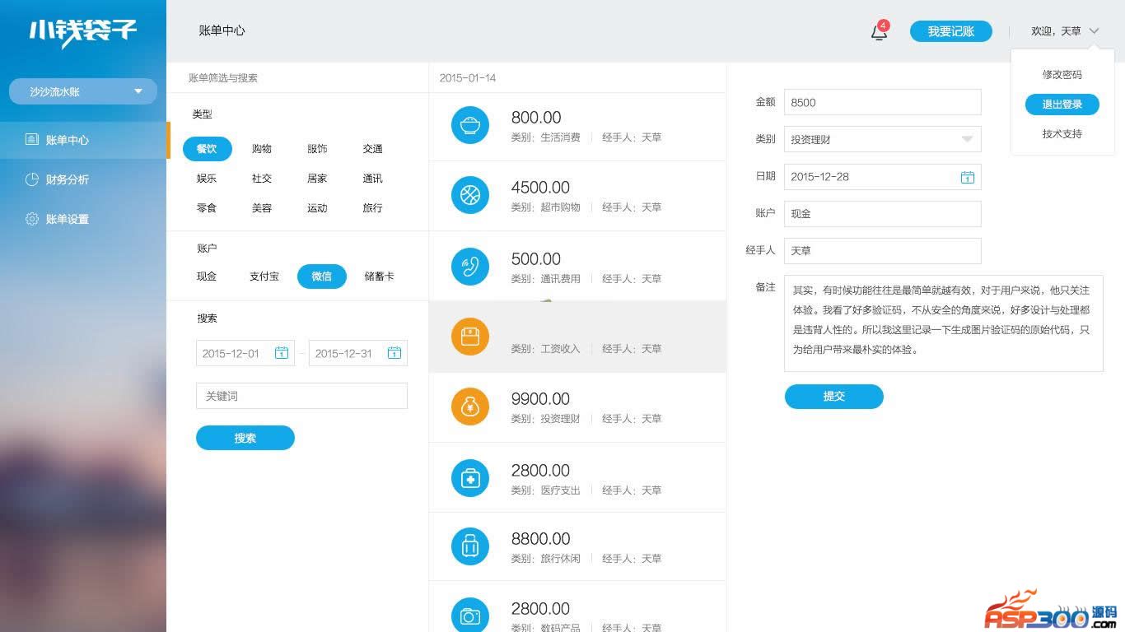Select the 购物 type filter
This screenshot has height=632, width=1125.
coord(262,149)
